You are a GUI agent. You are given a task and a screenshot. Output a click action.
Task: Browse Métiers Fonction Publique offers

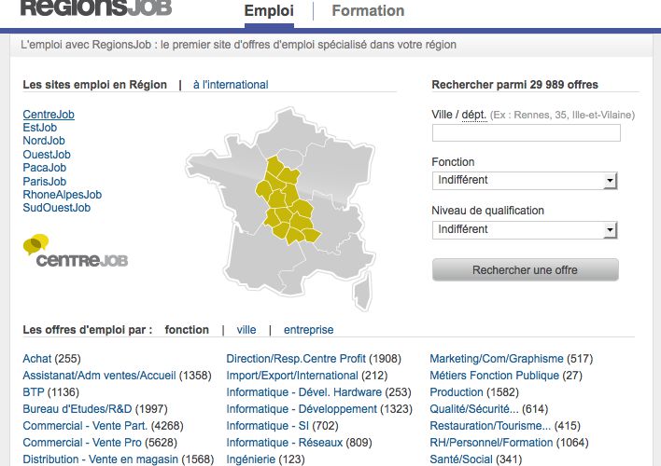[495, 376]
